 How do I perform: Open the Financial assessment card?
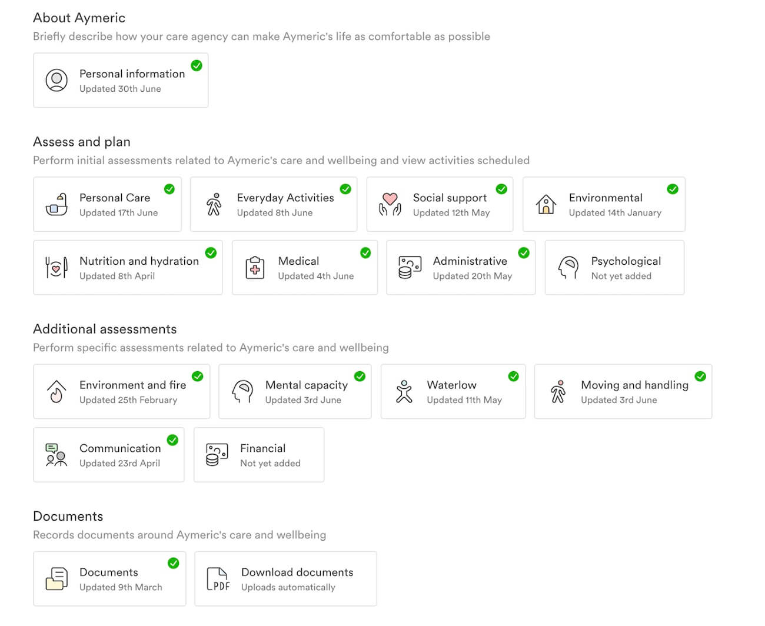point(259,455)
